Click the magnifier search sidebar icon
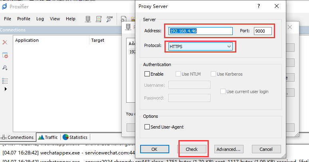The image size is (309, 162). point(5,68)
